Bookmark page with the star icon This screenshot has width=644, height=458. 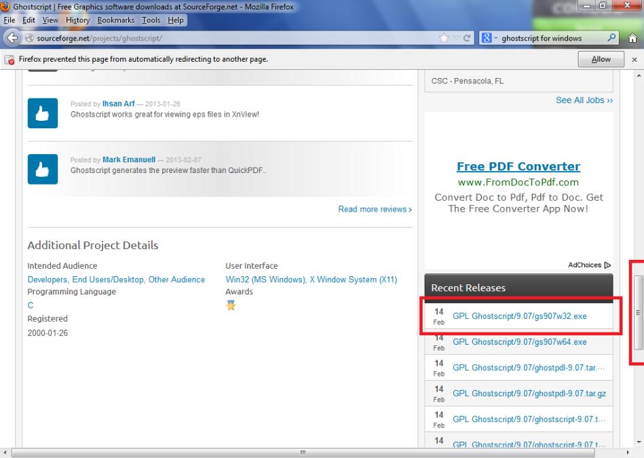pos(444,38)
